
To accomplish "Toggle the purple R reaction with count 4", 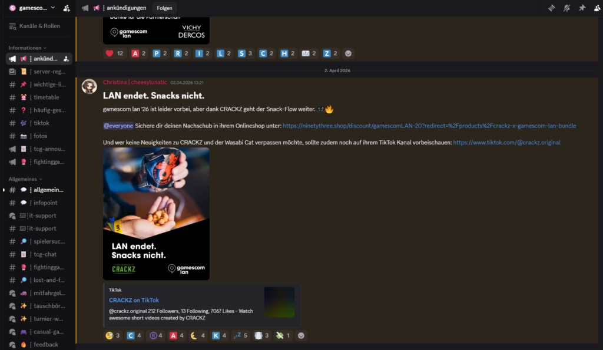I will (155, 335).
